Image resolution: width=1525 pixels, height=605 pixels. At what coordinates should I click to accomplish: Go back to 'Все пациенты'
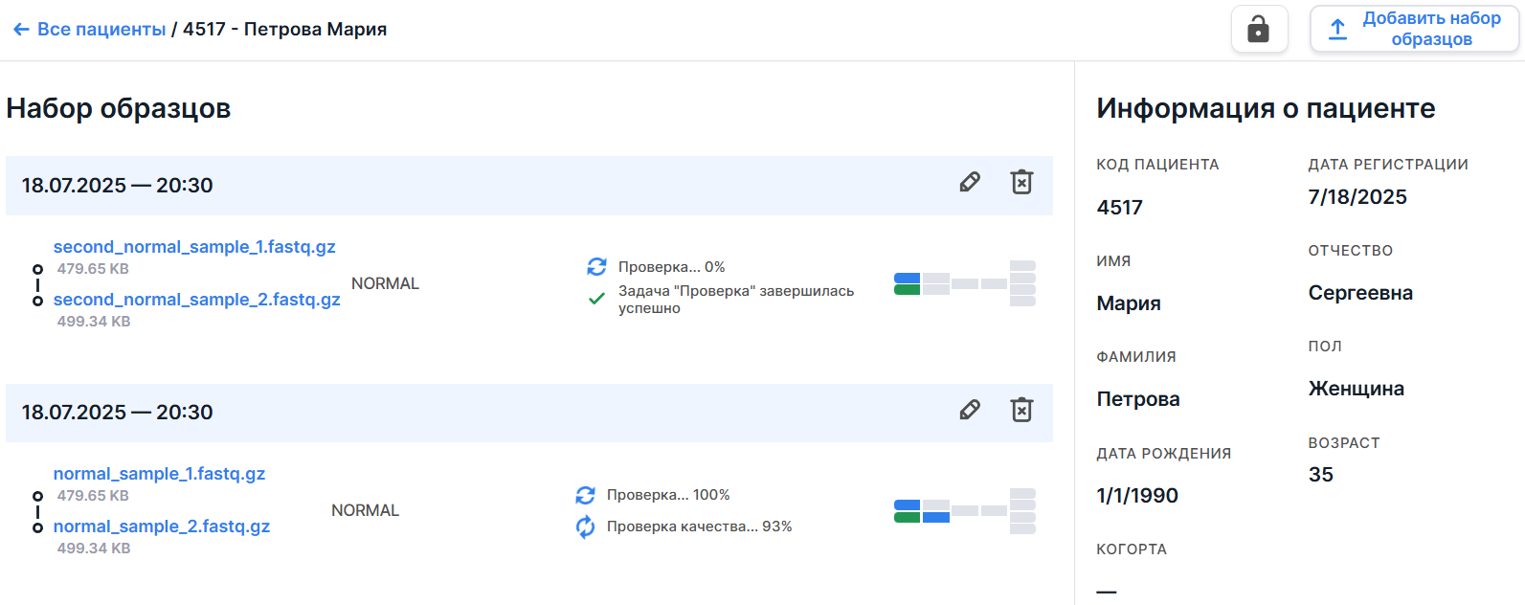point(101,30)
